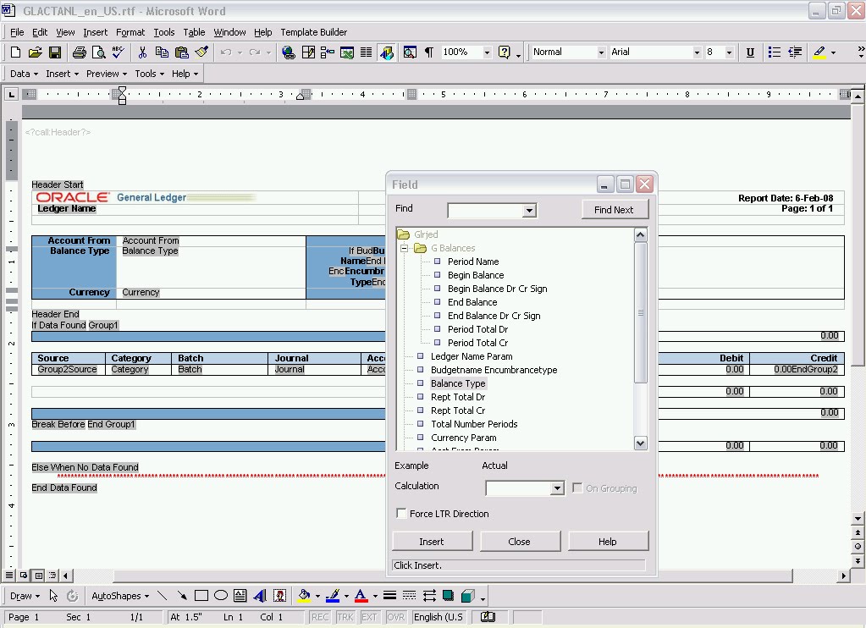Toggle paragraph marks with the Show/Hide icon
Viewport: 866px width, 628px height.
click(427, 52)
